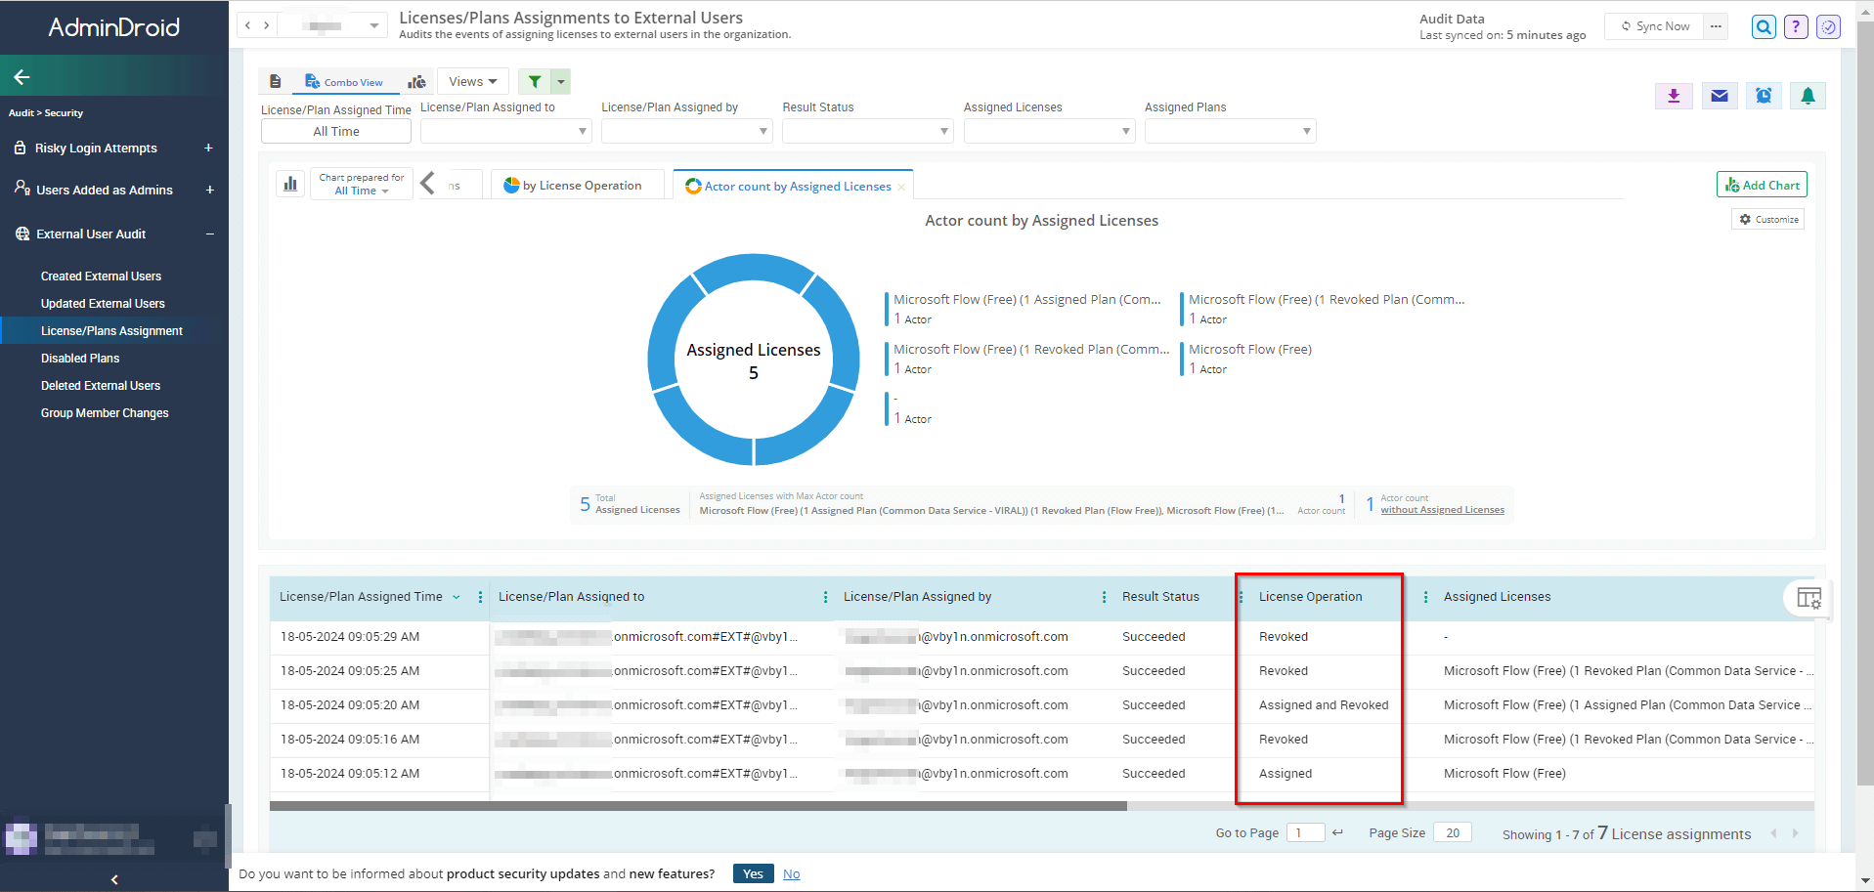Click the Page Size input field

(x=1452, y=833)
